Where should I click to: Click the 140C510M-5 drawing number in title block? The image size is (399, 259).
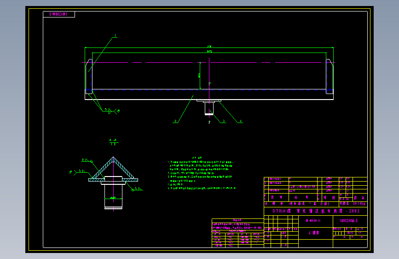(349, 220)
